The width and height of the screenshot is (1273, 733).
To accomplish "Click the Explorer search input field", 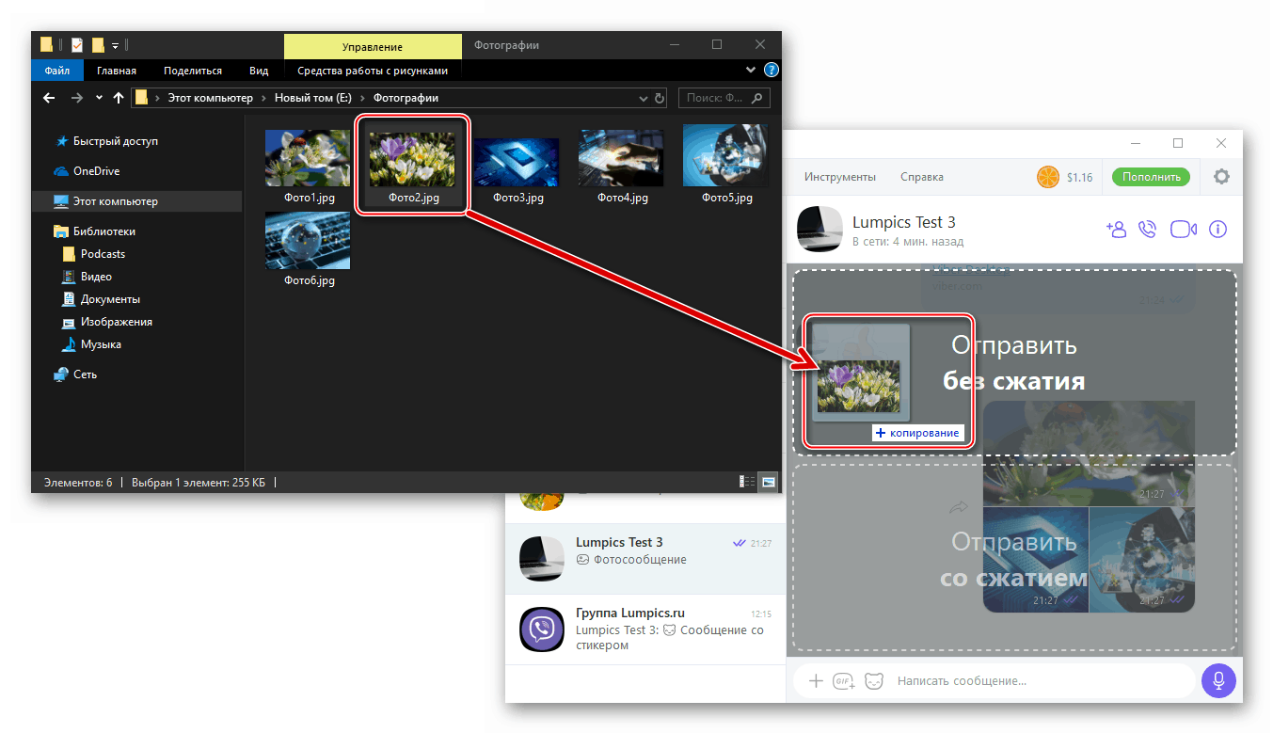I will pyautogui.click(x=723, y=98).
